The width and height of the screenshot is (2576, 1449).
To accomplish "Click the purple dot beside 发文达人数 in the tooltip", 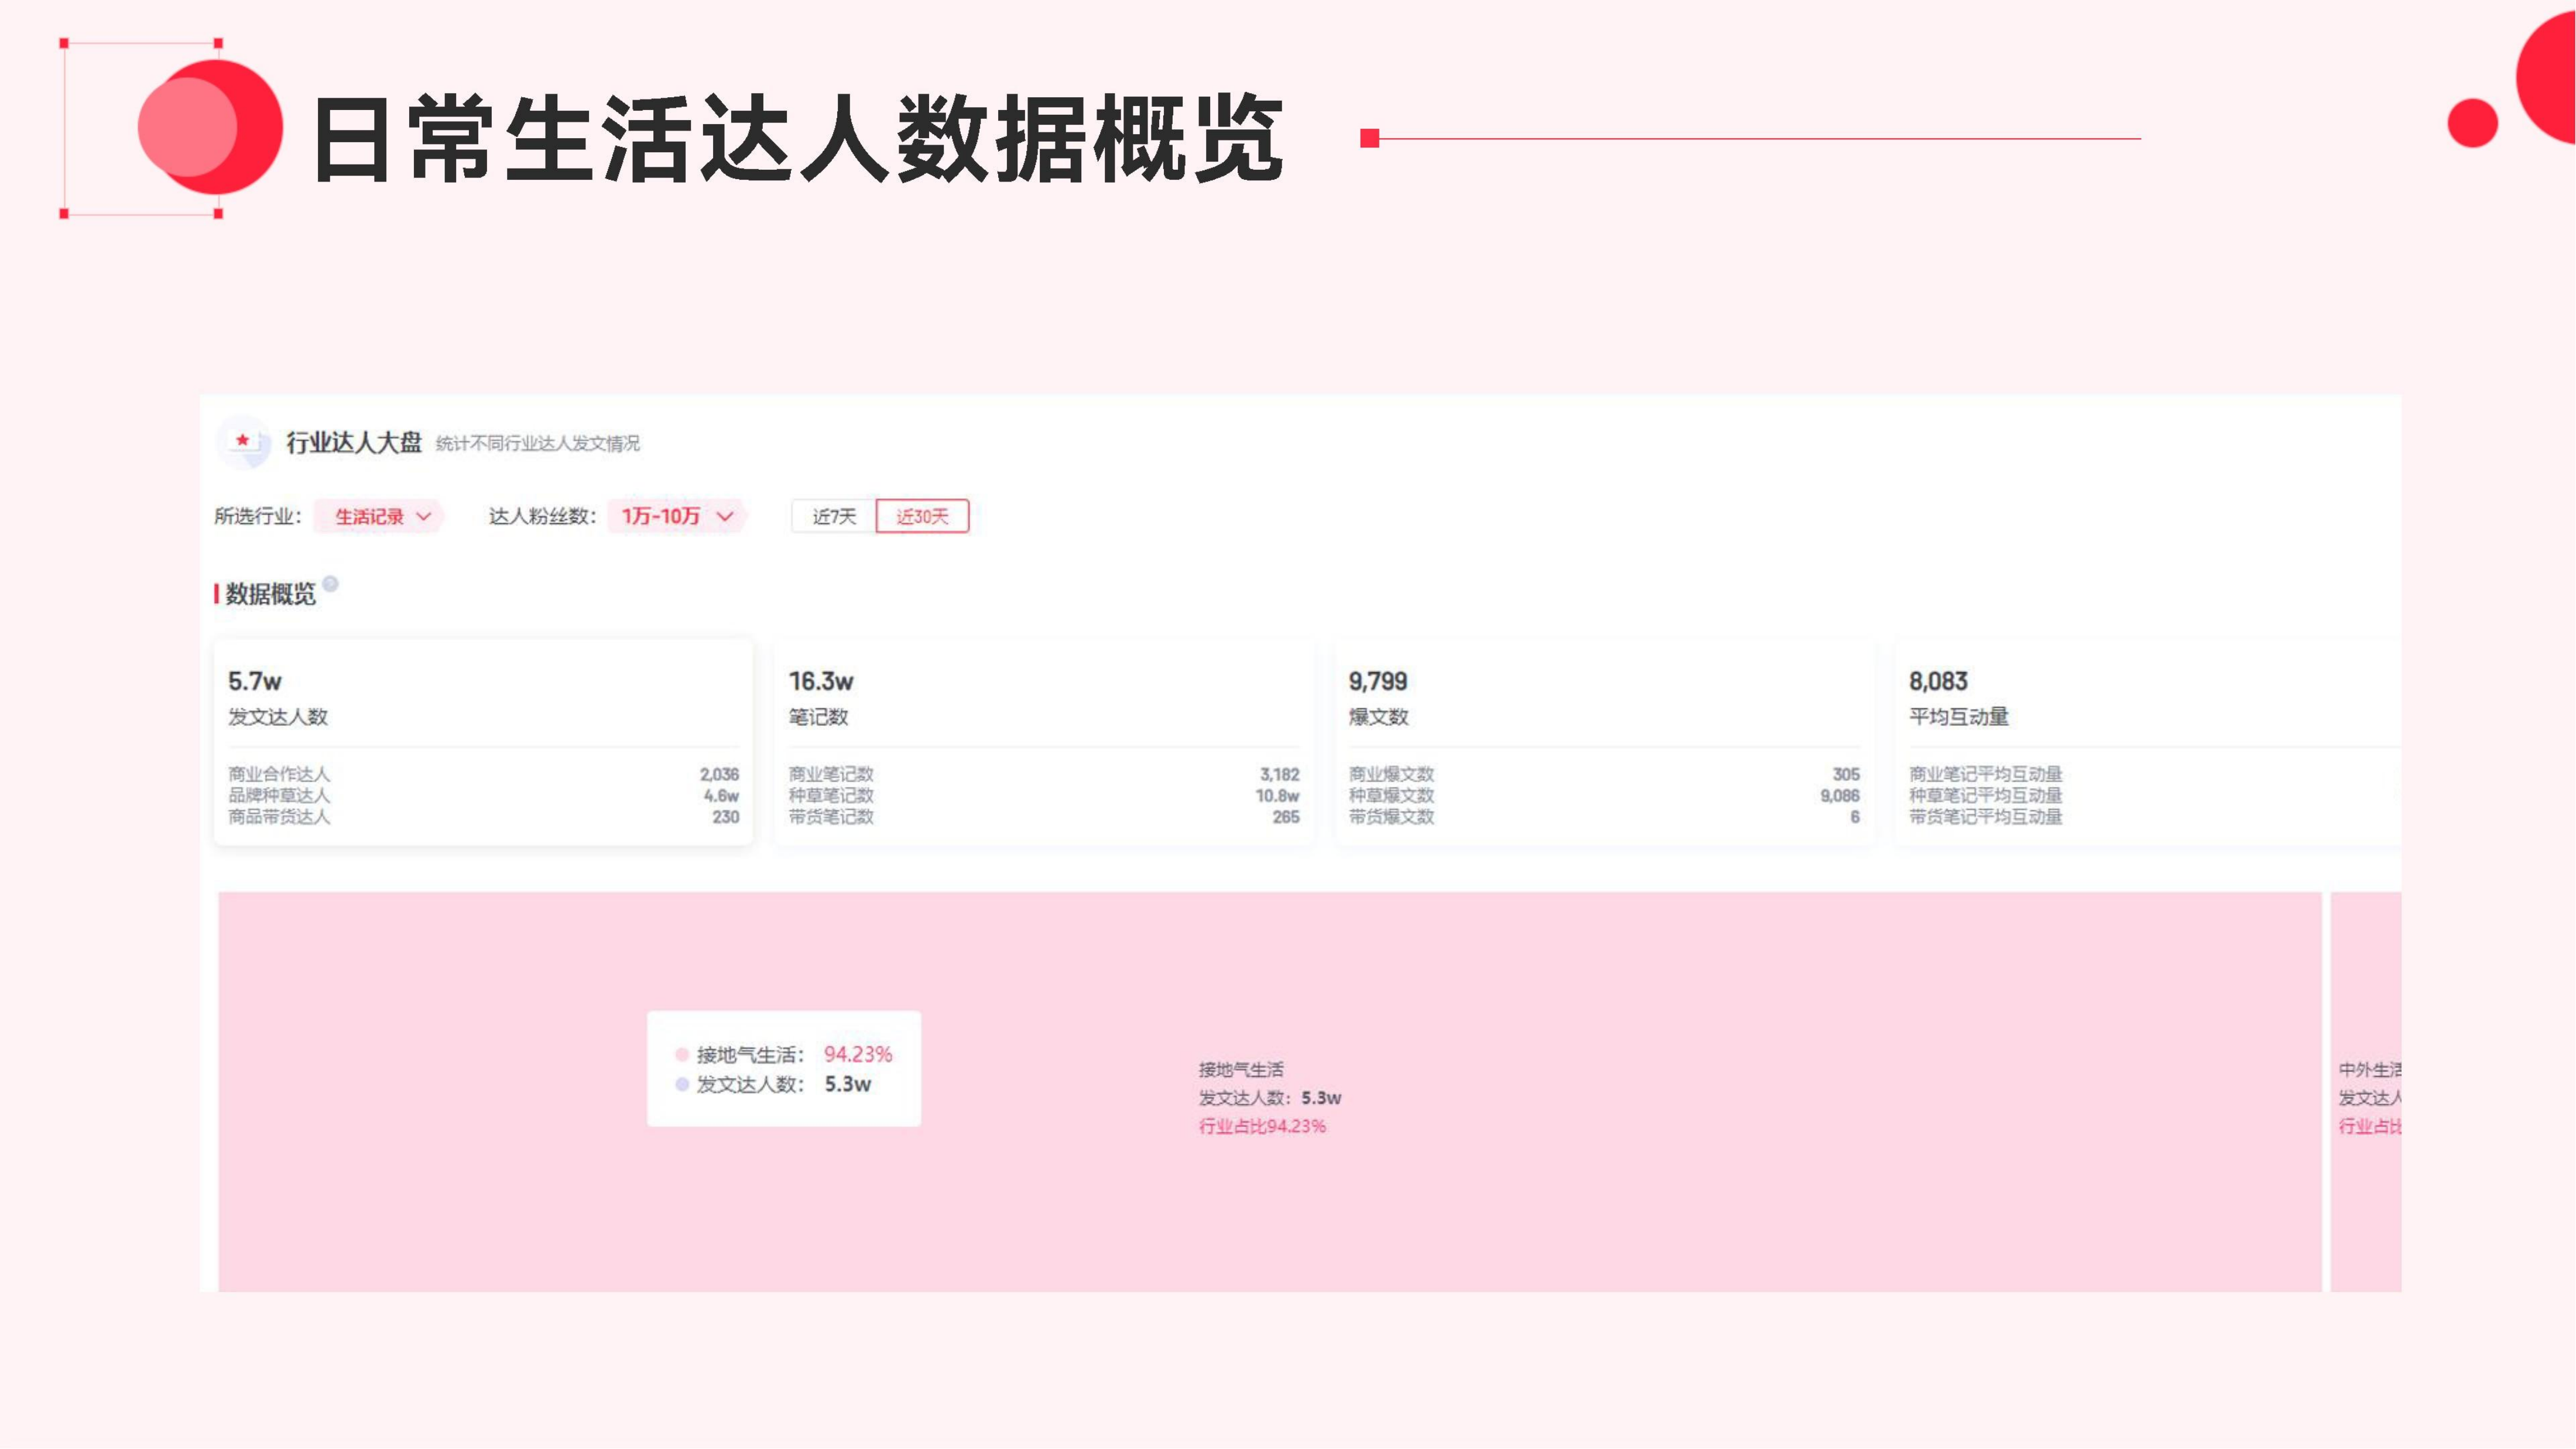I will pyautogui.click(x=682, y=1084).
